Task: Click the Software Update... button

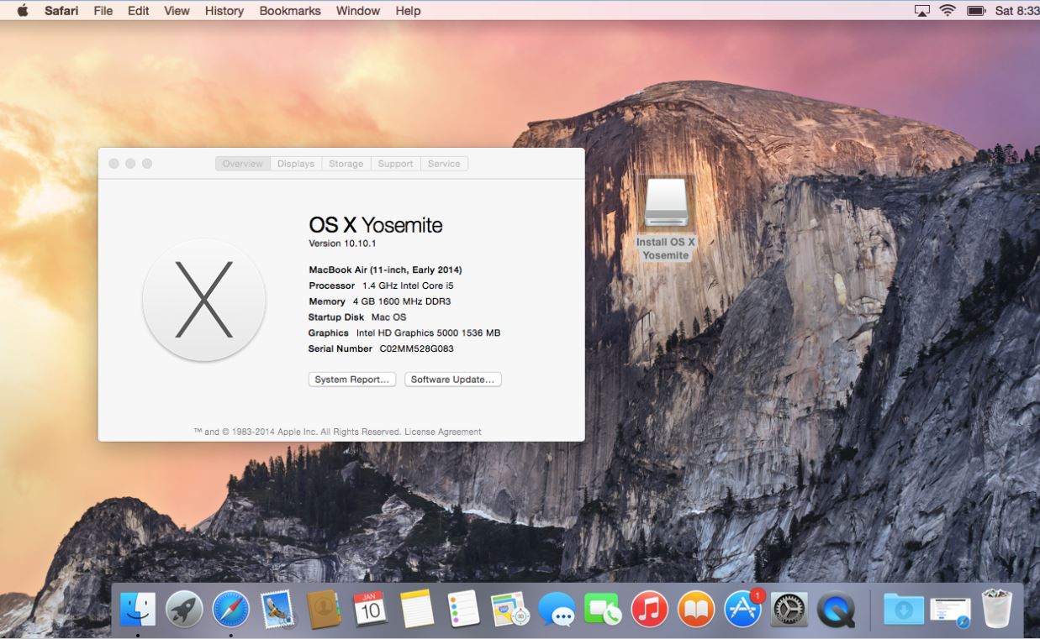Action: 453,380
